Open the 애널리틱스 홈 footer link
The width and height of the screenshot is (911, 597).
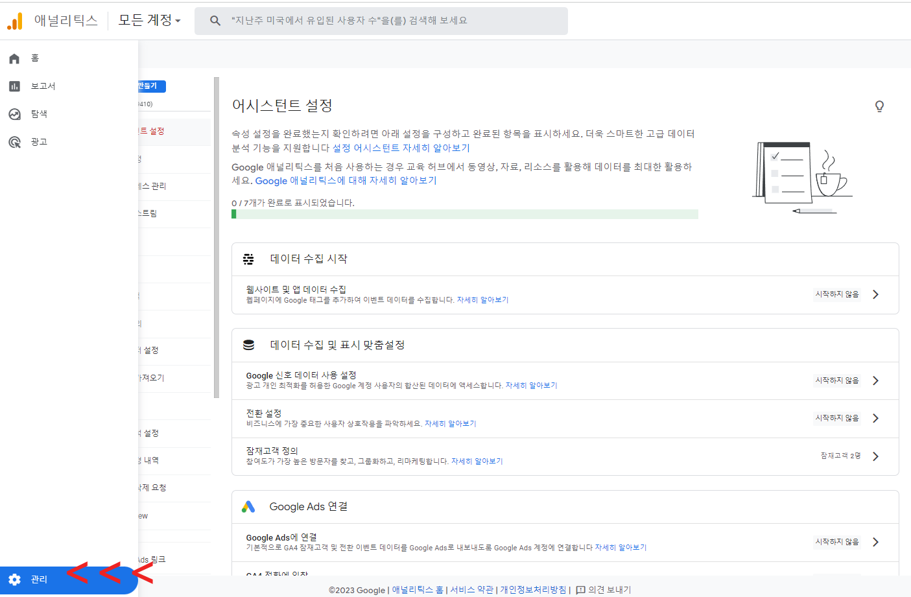click(418, 590)
